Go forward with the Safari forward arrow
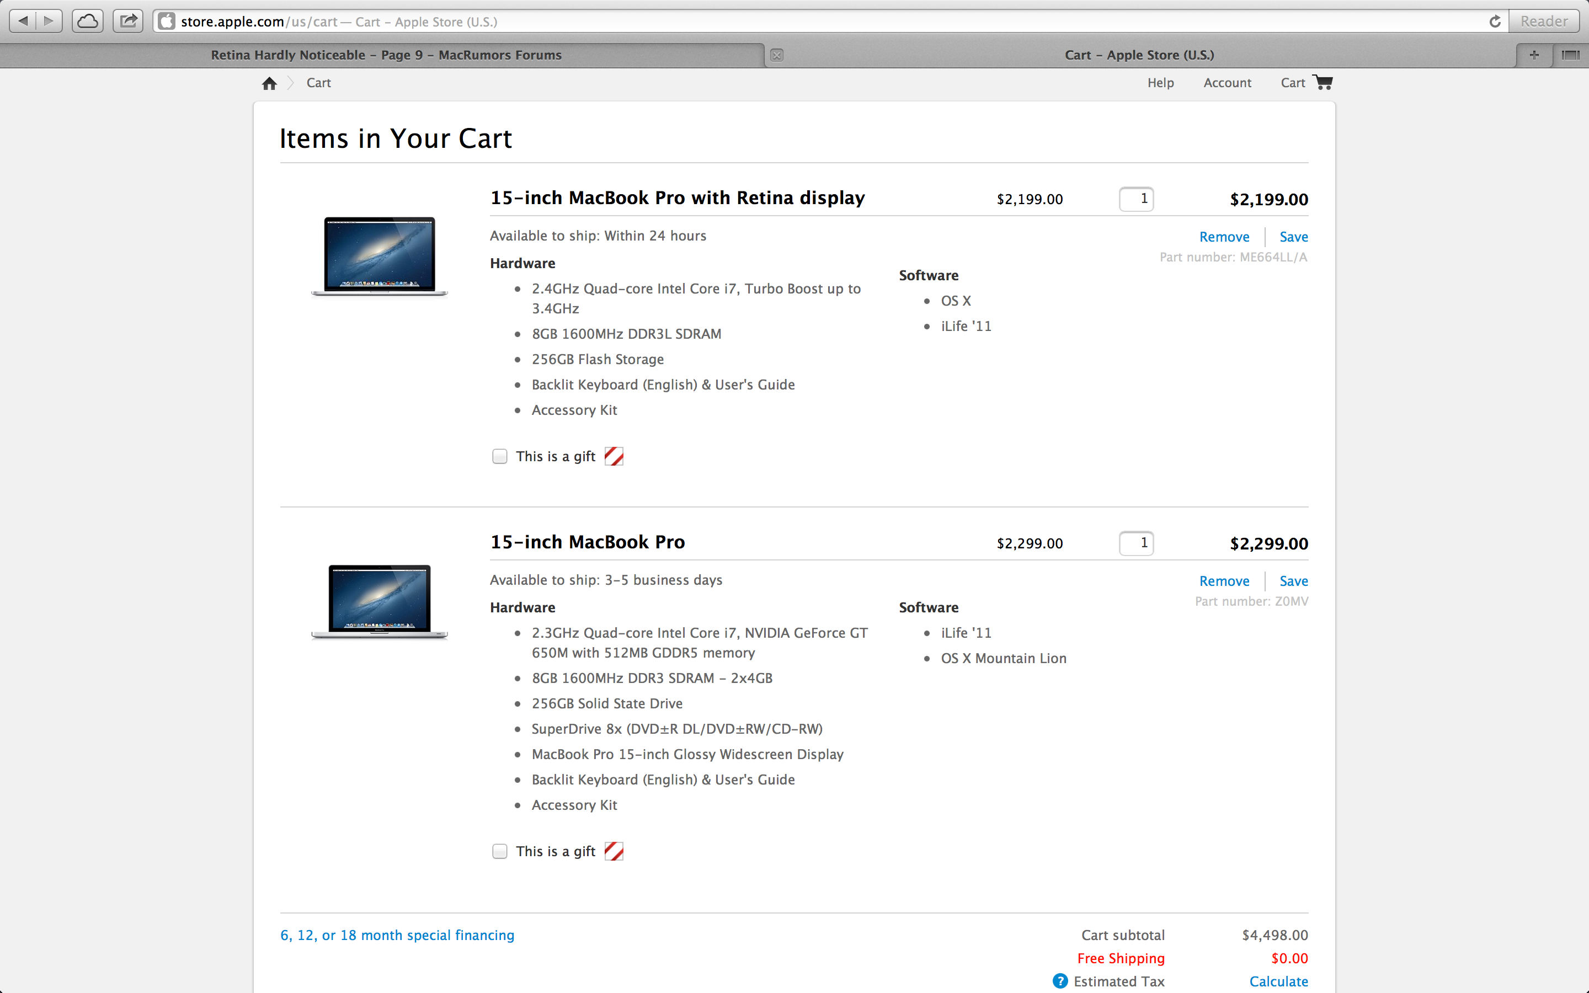Screen dimensions: 1589x993 (49, 21)
